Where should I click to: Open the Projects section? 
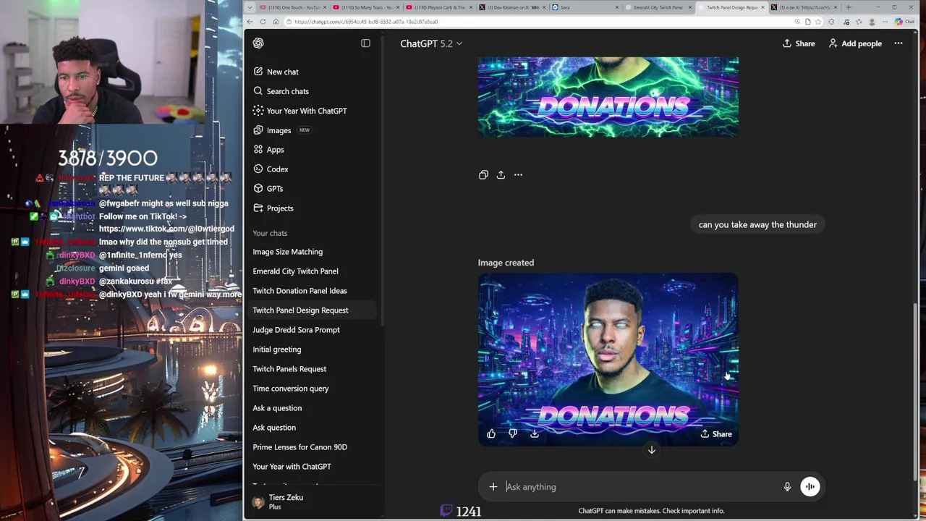coord(273,208)
